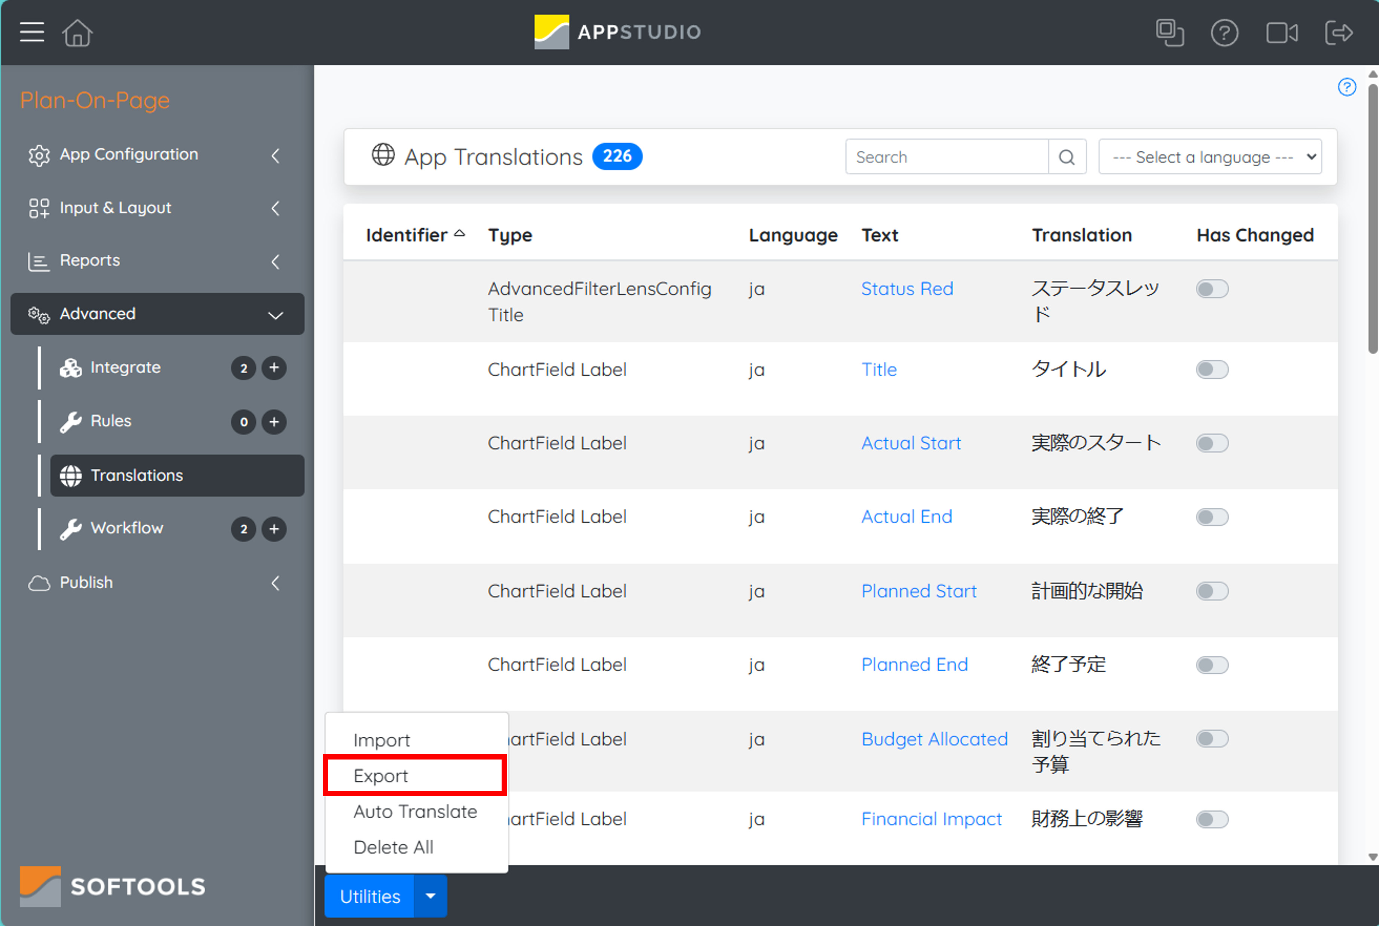
Task: Click the sign out icon
Action: [x=1338, y=33]
